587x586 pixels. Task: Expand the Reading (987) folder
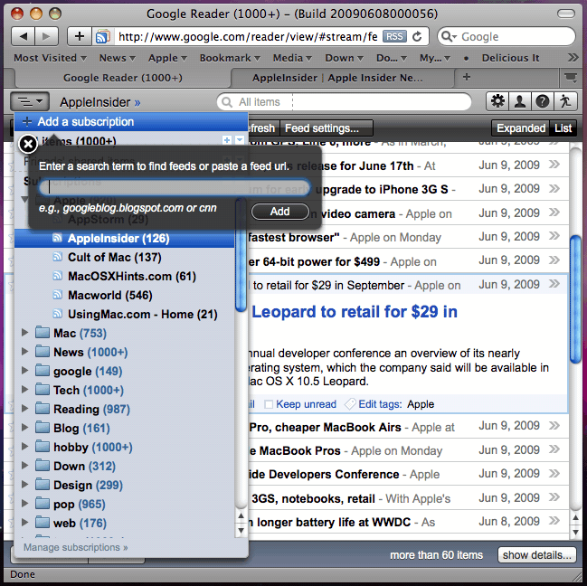tap(24, 408)
